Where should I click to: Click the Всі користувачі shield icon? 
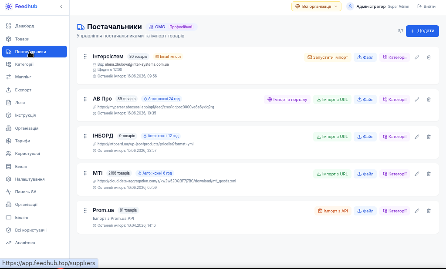pos(9,230)
